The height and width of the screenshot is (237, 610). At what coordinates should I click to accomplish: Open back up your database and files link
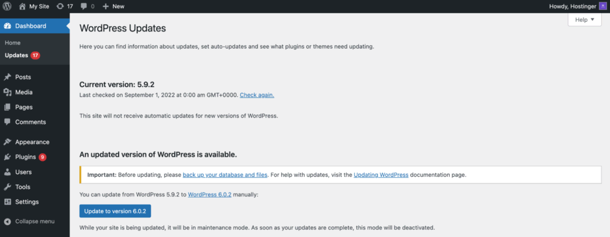(x=225, y=174)
